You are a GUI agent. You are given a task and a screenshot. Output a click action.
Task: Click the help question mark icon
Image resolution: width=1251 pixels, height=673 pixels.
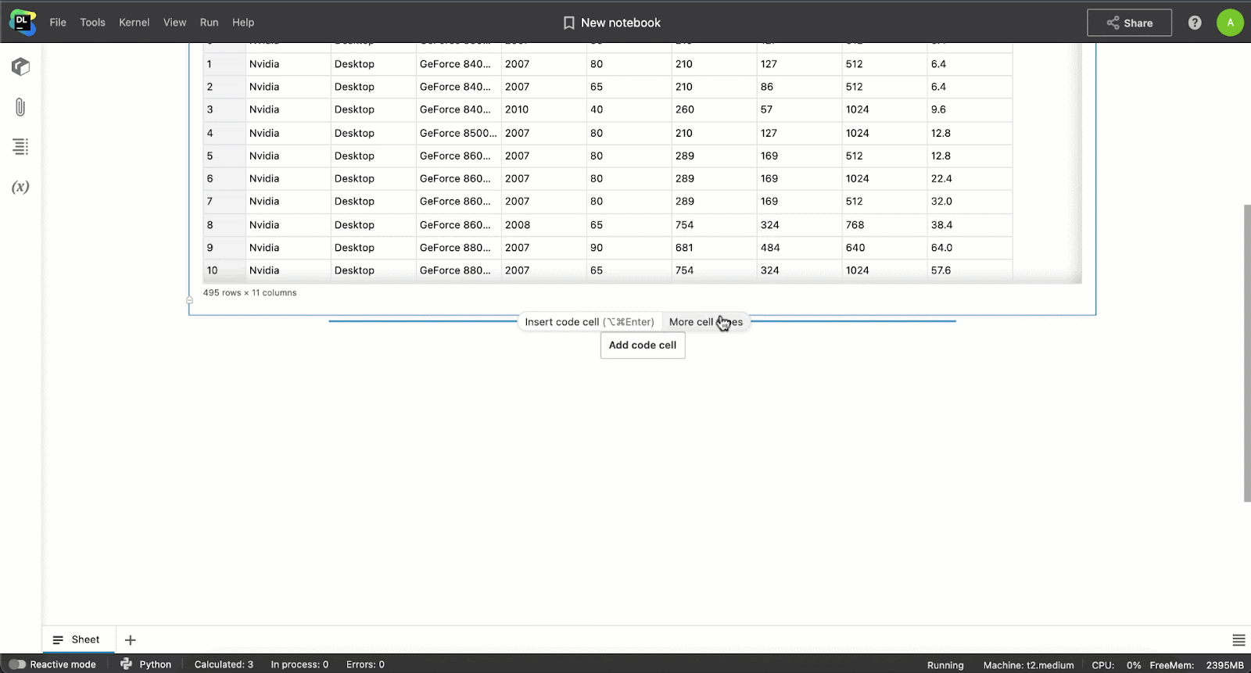pyautogui.click(x=1195, y=23)
